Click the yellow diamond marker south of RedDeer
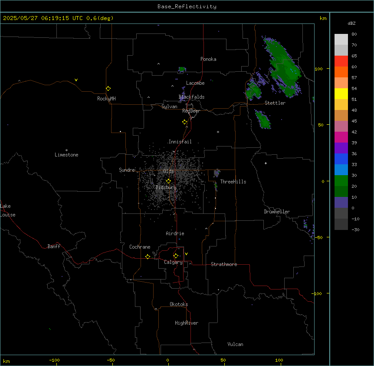Viewport: 374px width, 366px height. click(x=184, y=122)
